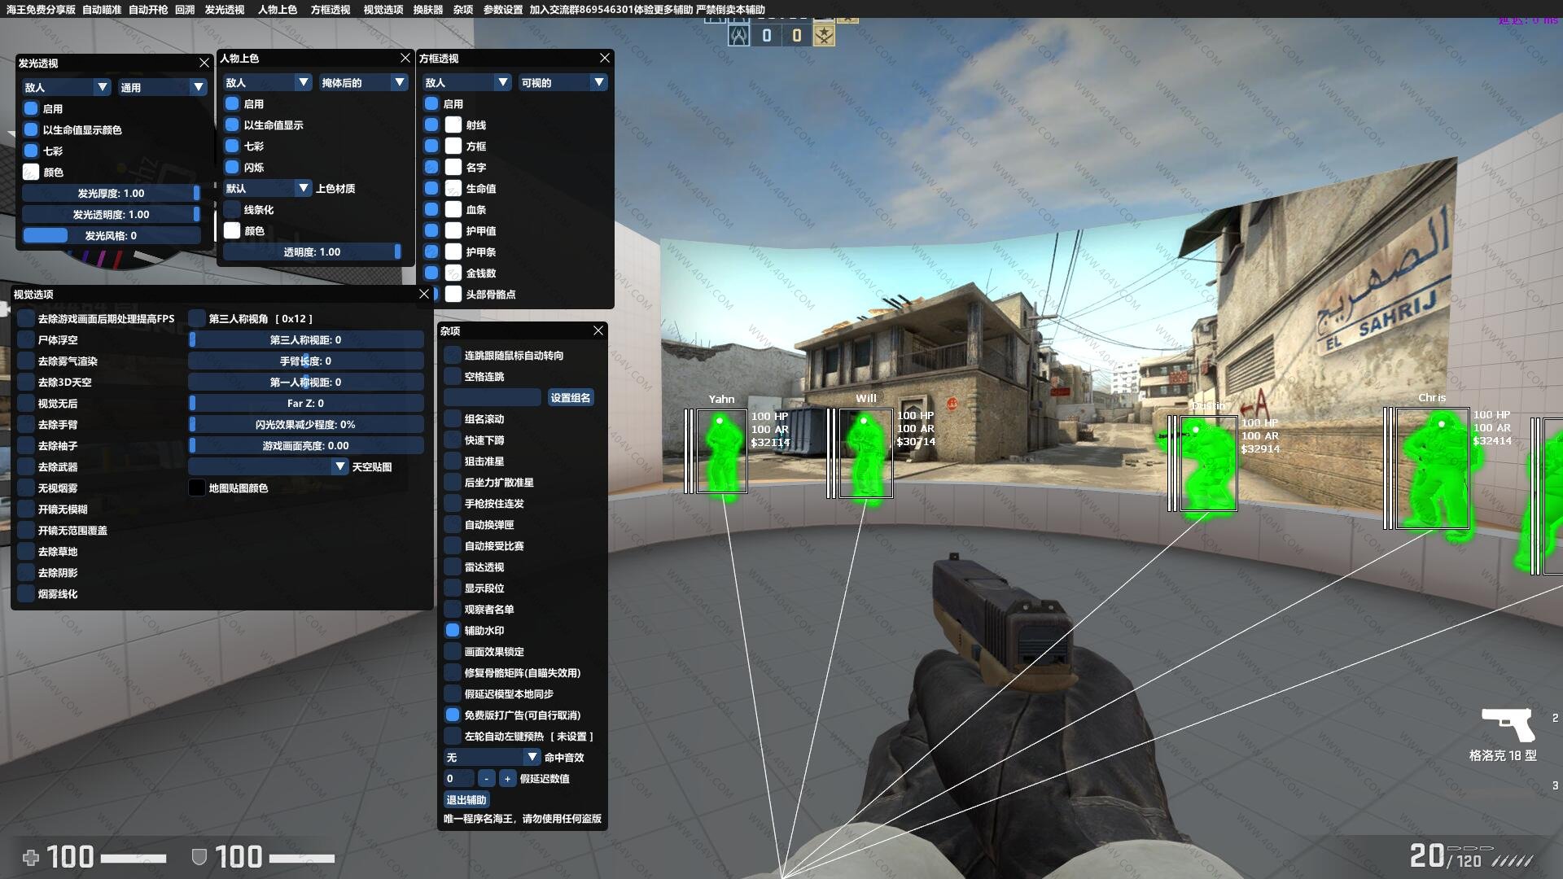Toggle the 辅助水印 checkbox off
This screenshot has width=1563, height=879.
(453, 631)
